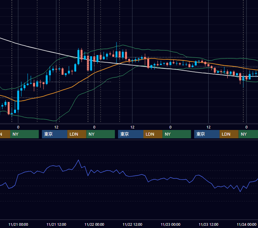258x228 pixels.
Task: Select the 東京 session block above 11/21 12:00
Action: (x=55, y=134)
